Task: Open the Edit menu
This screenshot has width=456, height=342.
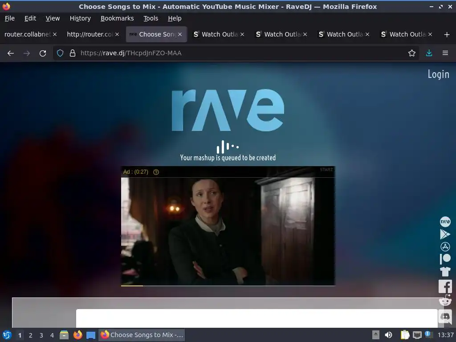Action: click(30, 18)
